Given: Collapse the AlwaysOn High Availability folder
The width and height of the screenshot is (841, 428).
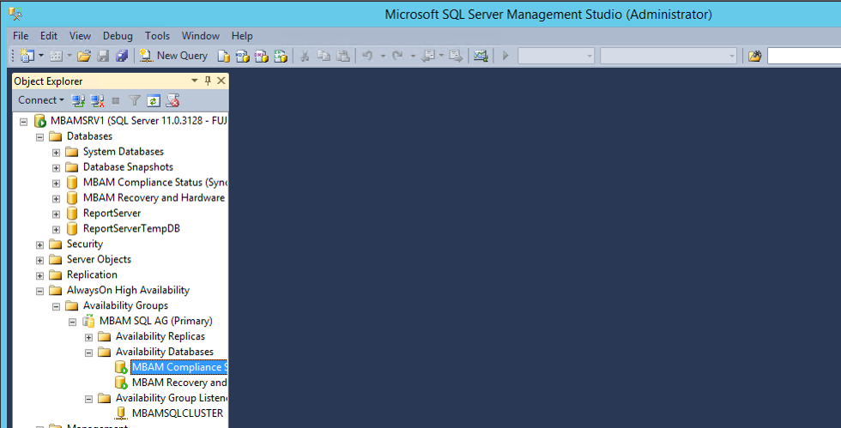Looking at the screenshot, I should point(39,292).
